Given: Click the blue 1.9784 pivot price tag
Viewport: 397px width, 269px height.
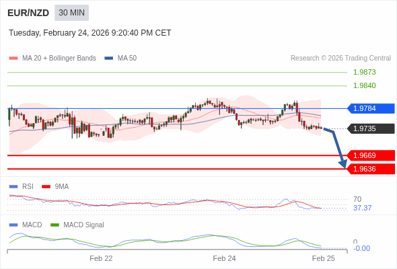Looking at the screenshot, I should click(371, 108).
